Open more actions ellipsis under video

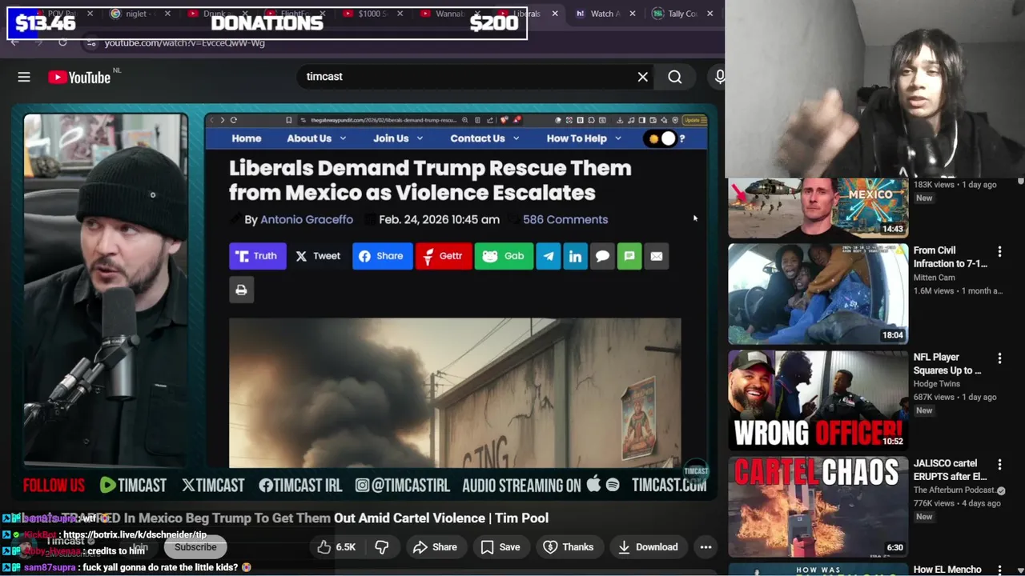click(x=705, y=547)
